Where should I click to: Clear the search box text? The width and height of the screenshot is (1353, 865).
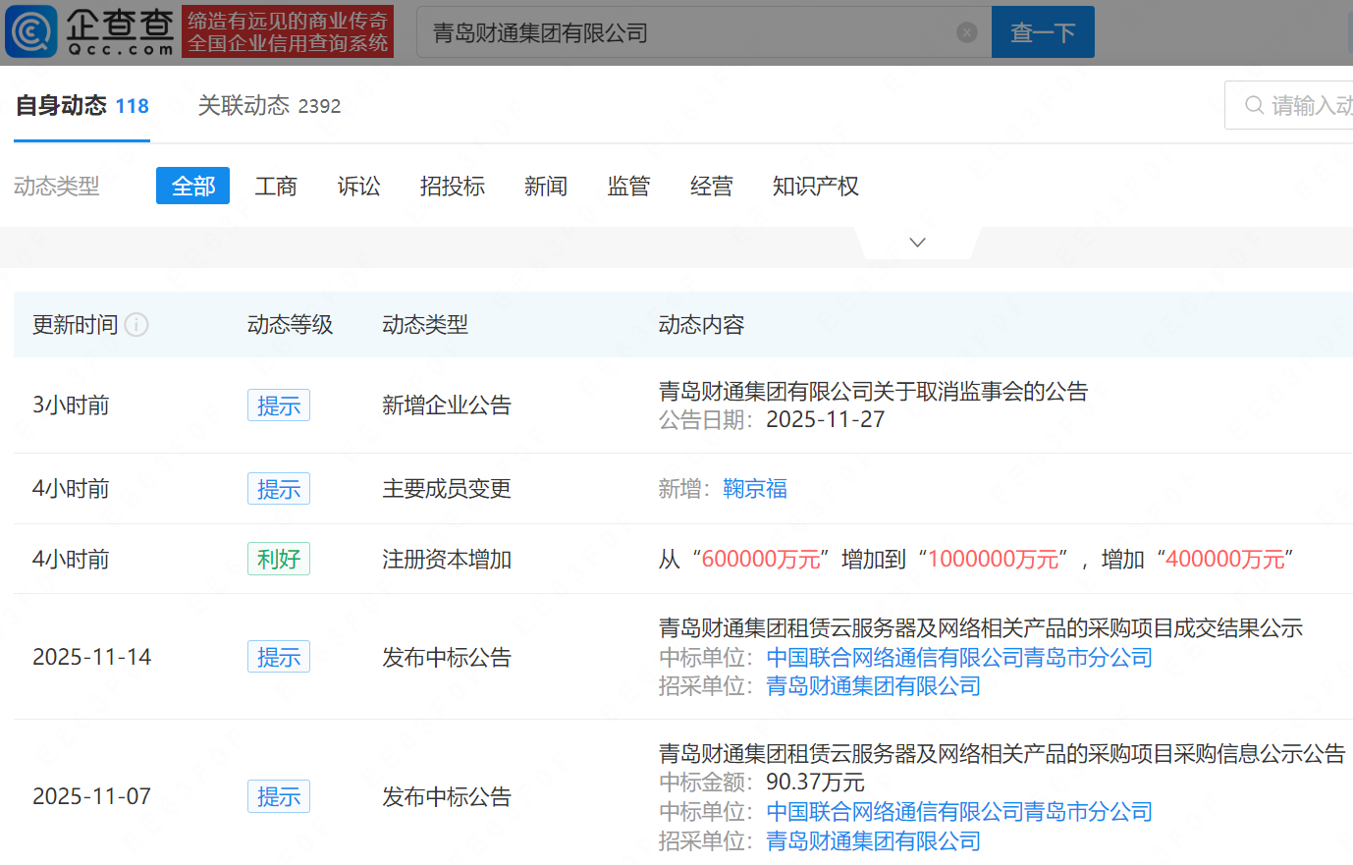pos(966,32)
